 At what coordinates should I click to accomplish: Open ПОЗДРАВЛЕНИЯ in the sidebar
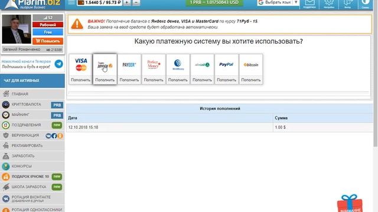32,125
